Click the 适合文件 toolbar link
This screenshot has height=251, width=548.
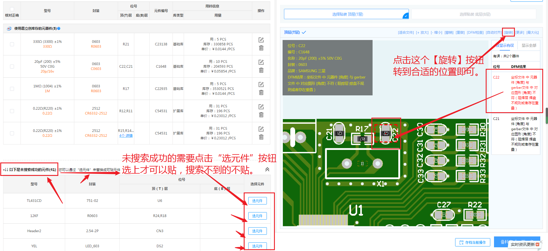pos(406,33)
